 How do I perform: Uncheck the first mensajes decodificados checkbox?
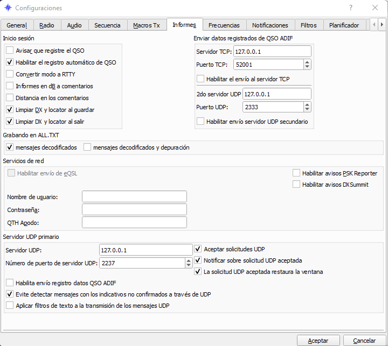[10, 147]
